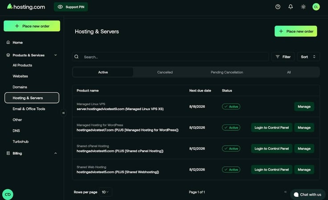This screenshot has height=200, width=328.
Task: Manage hostingadvicetest6.com cPanel hosting
Action: pyautogui.click(x=304, y=149)
